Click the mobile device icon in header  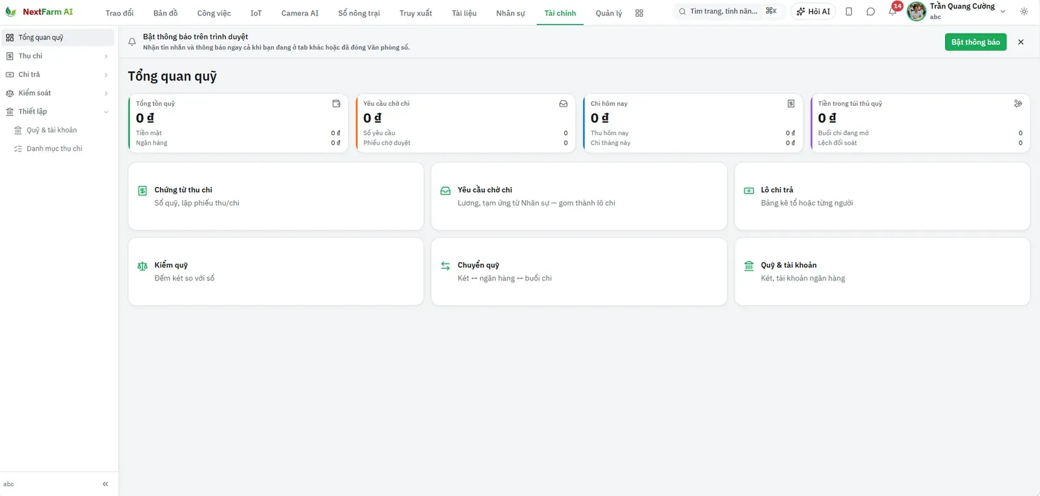coord(849,12)
